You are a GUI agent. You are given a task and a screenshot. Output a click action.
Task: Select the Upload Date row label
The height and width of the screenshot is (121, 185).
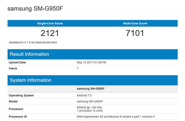tap(17, 62)
